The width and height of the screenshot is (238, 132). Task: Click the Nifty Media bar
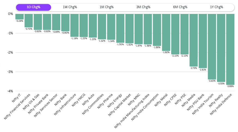coord(194,40)
